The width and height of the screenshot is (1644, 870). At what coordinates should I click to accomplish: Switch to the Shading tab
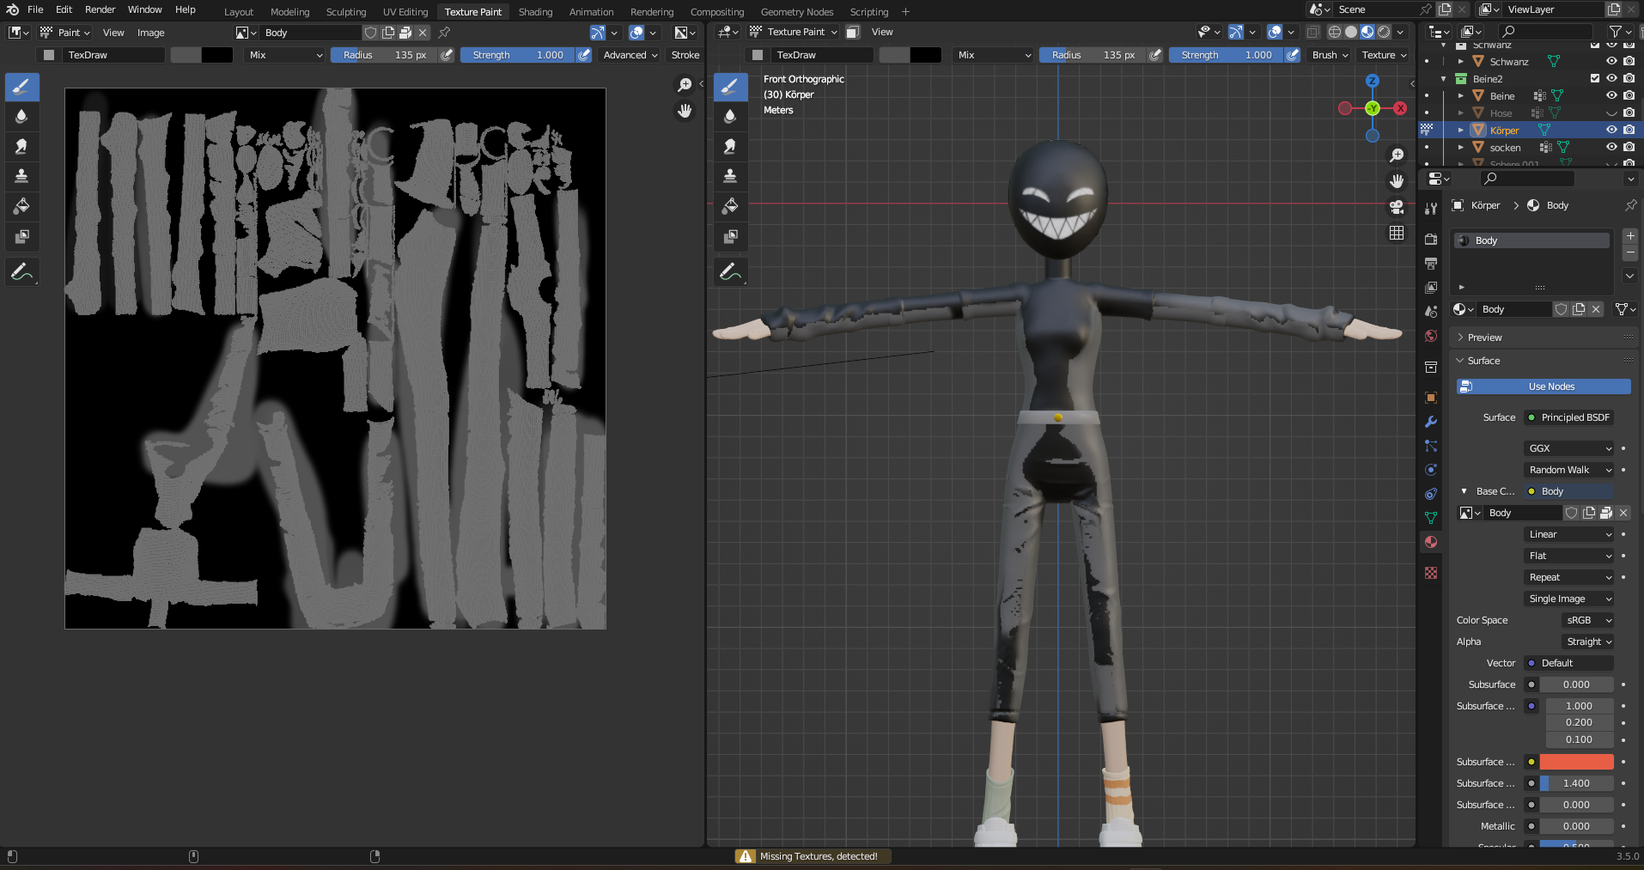[535, 11]
